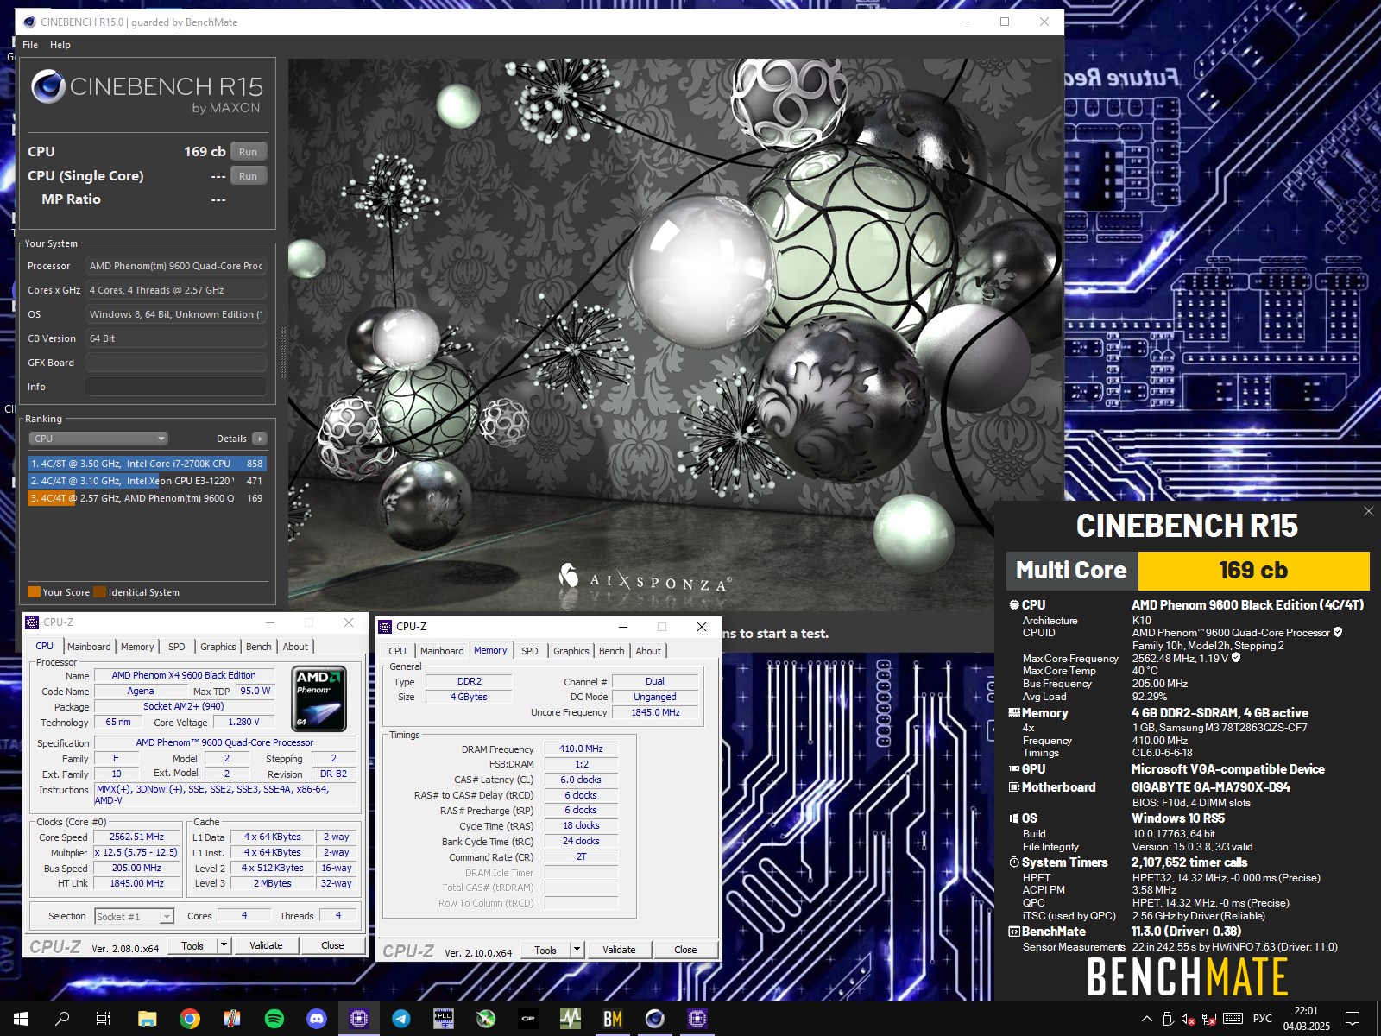
Task: Open the touch keyboard tray icon
Action: (1233, 1019)
